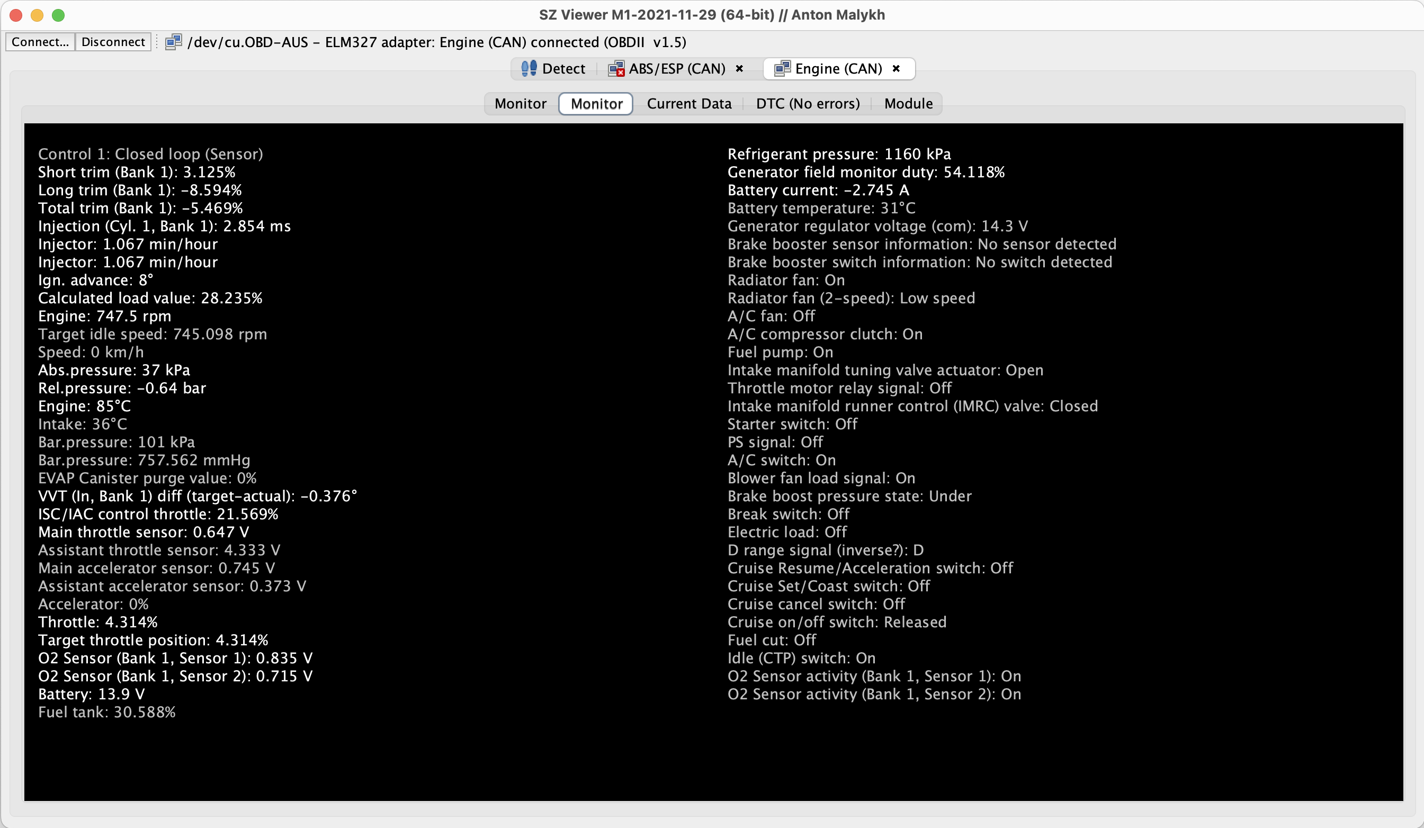Click the ABS/ESP (CAN) module icon

(x=616, y=69)
